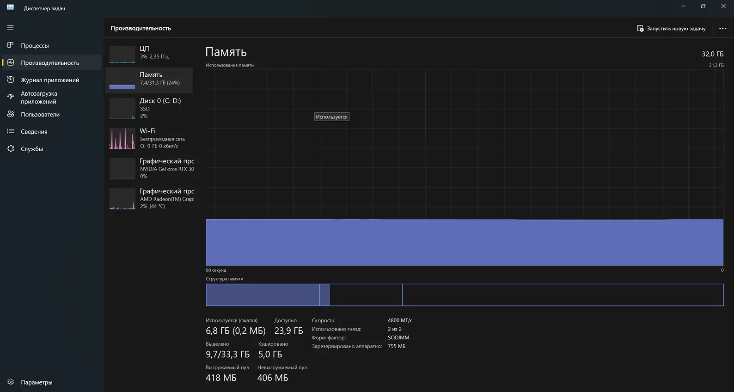Image resolution: width=734 pixels, height=392 pixels.
Task: Click the Settings gear icon
Action: (11, 382)
